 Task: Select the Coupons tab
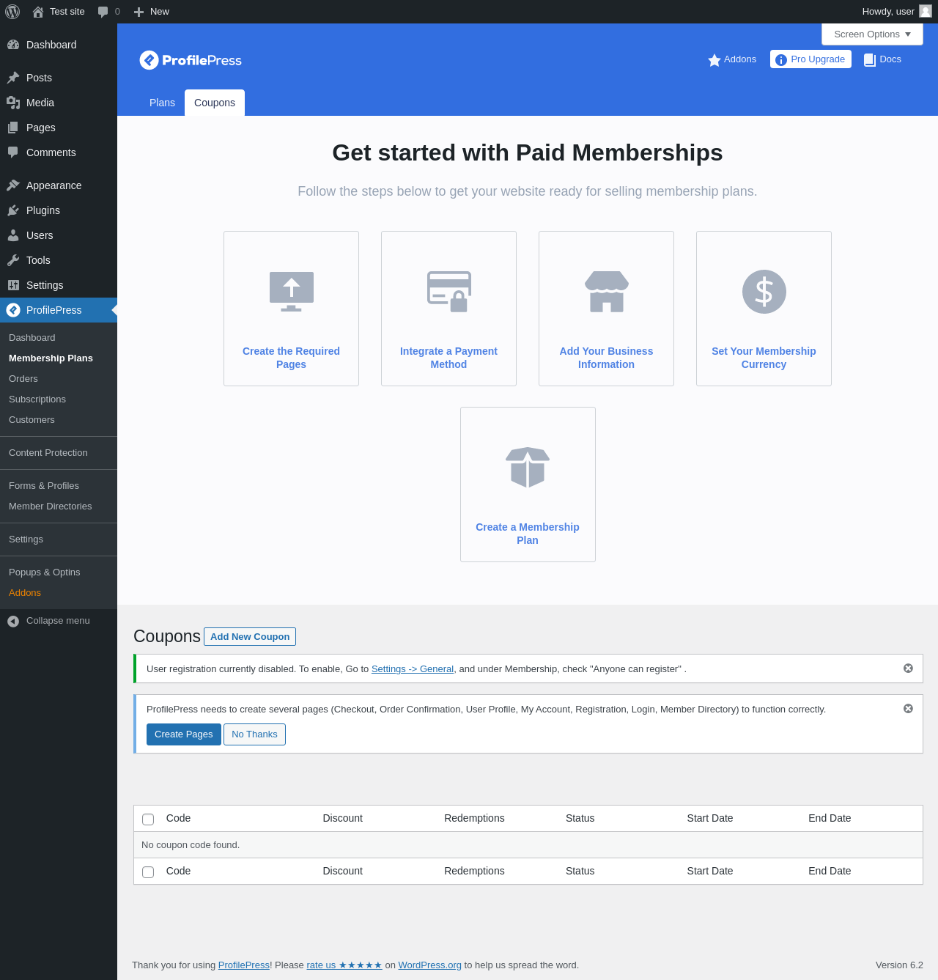point(215,103)
